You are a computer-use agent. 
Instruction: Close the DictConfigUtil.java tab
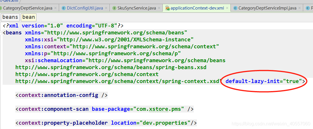(106, 8)
